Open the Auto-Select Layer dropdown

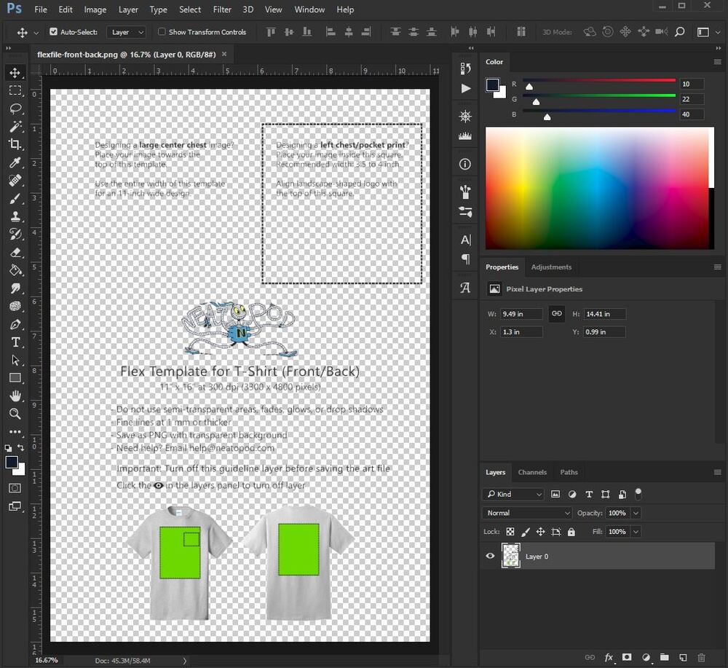(x=126, y=32)
